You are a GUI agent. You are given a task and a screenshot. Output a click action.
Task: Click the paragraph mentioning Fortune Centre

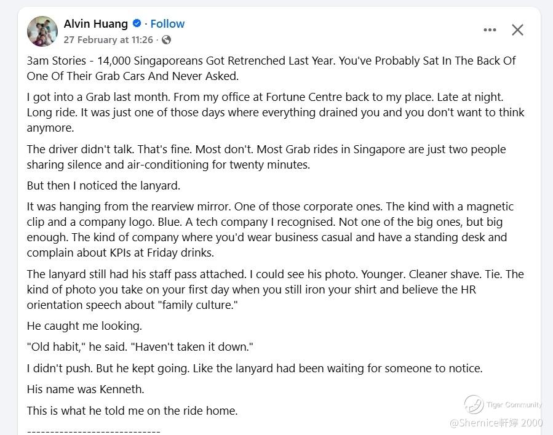(276, 112)
